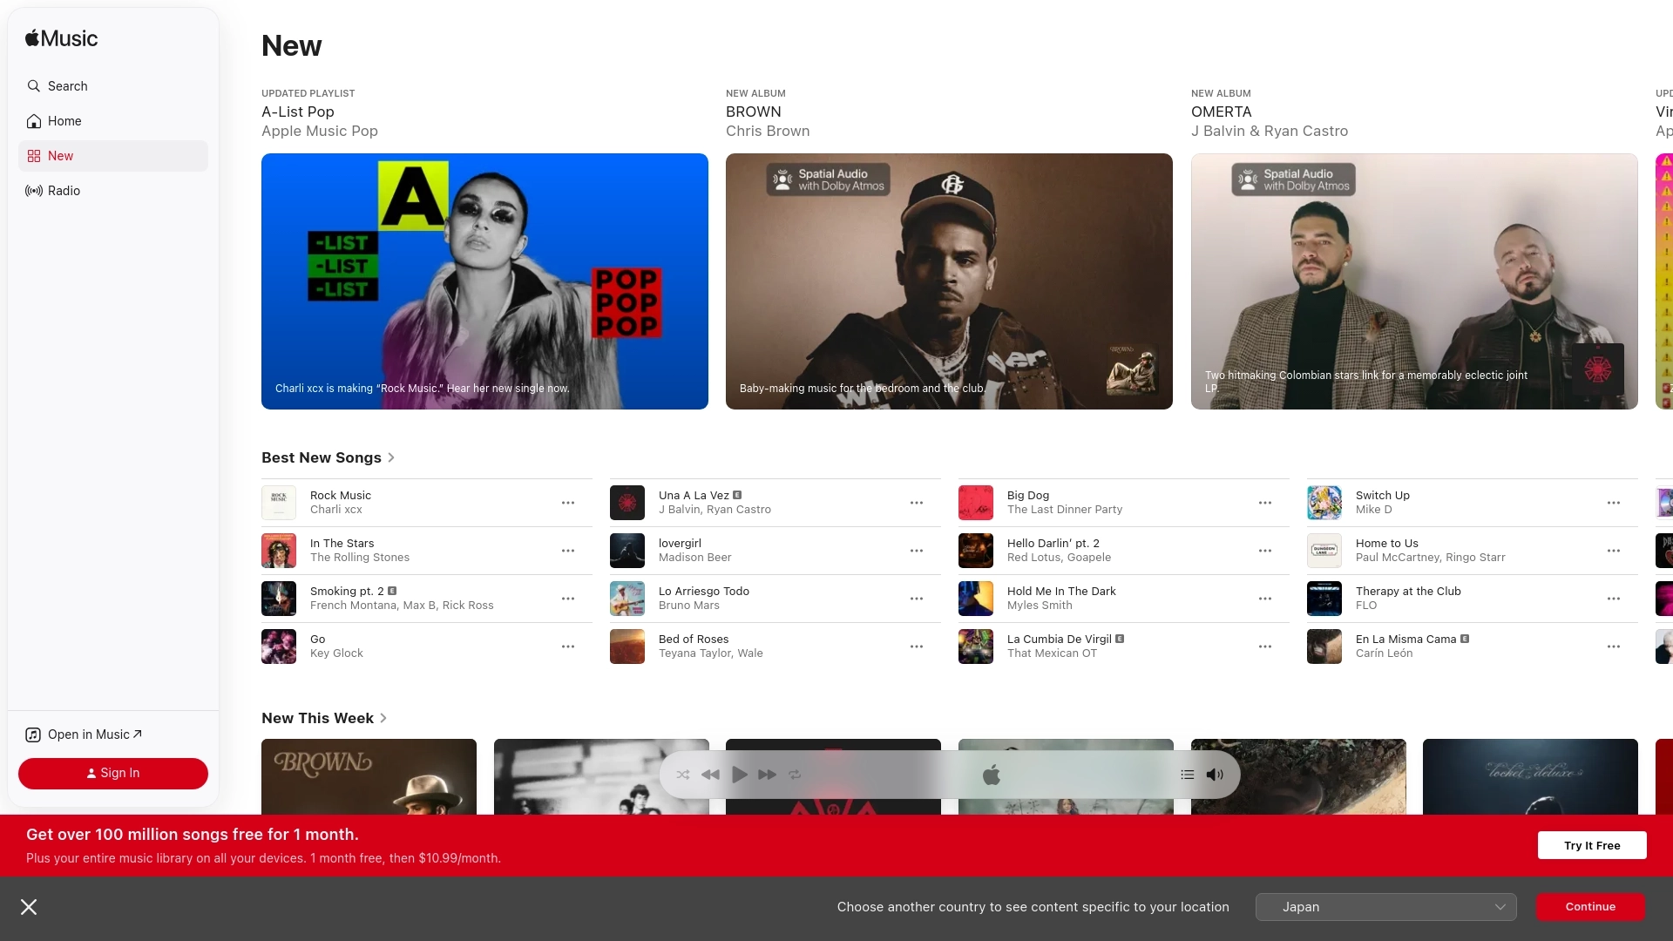Open more options for Rock Music
1673x941 pixels.
[568, 503]
